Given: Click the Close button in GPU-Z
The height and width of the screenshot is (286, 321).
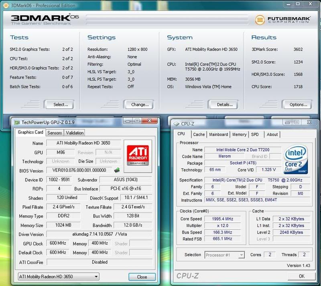Looking at the screenshot, I should (142, 277).
